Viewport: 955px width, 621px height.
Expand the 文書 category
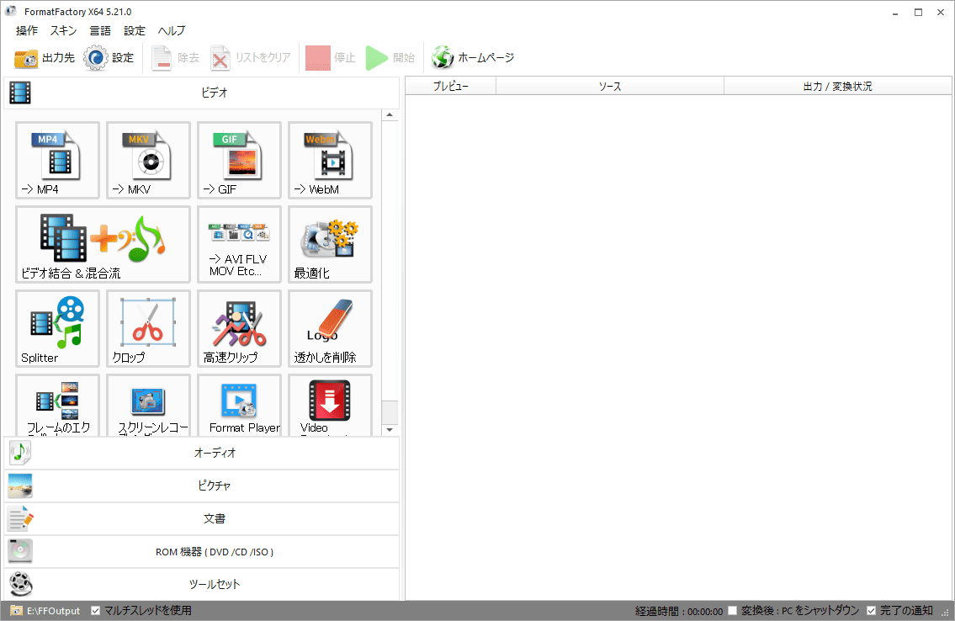coord(202,518)
